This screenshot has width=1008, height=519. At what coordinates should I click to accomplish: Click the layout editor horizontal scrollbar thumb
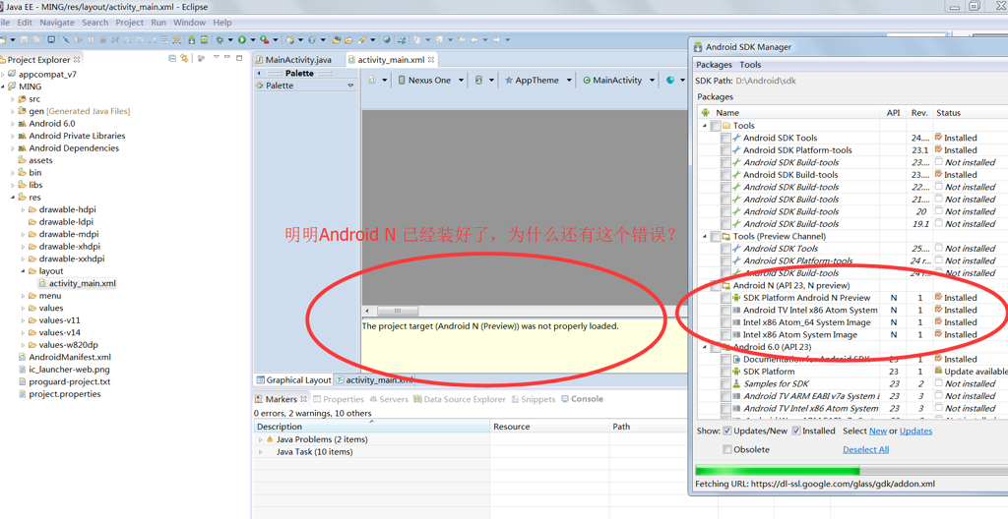398,311
